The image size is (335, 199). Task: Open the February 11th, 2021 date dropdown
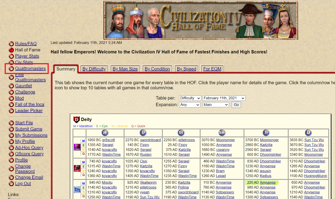(x=224, y=98)
